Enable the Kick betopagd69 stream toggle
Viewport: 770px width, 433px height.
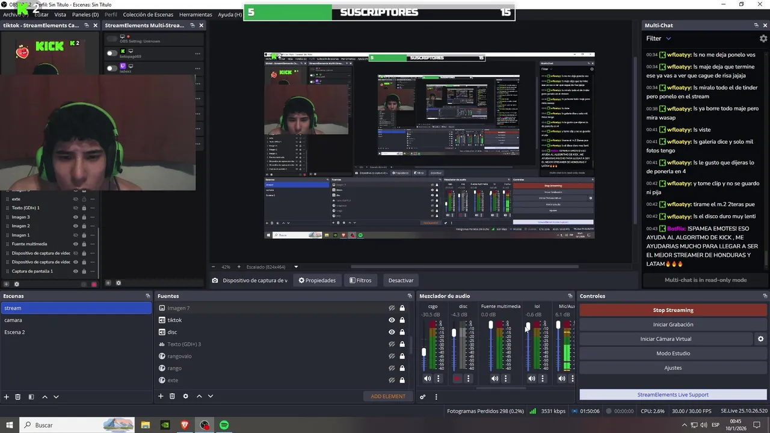111,54
